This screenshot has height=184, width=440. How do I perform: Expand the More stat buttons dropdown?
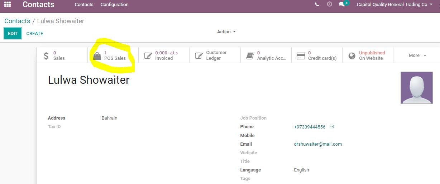tap(417, 55)
